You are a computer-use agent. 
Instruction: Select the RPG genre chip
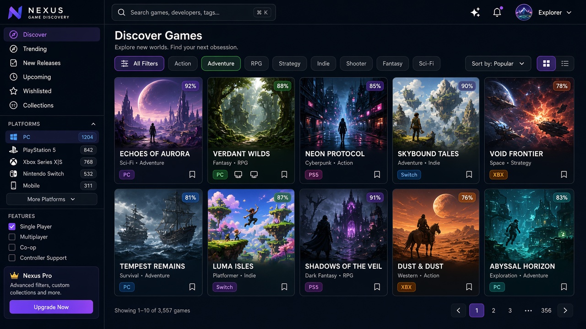256,64
